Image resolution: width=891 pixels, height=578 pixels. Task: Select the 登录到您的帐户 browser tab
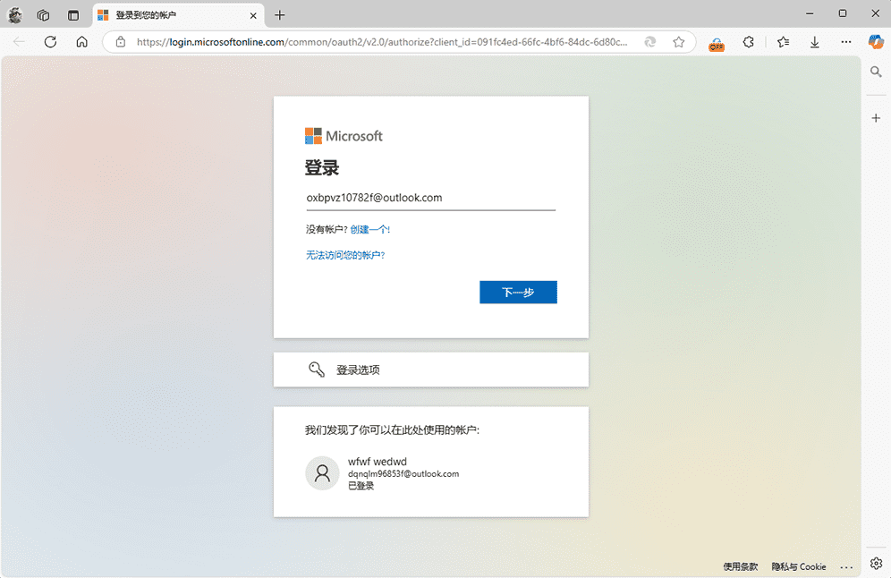tap(178, 15)
